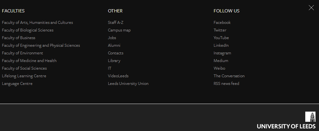This screenshot has height=131, width=319.
Task: Select Faculty of Environment link
Action: click(x=22, y=53)
